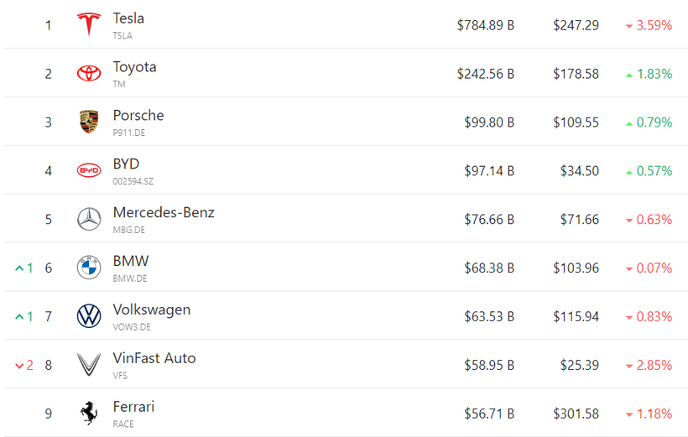Click the Toyota logo icon
Viewport: 688px width, 437px height.
tap(89, 74)
